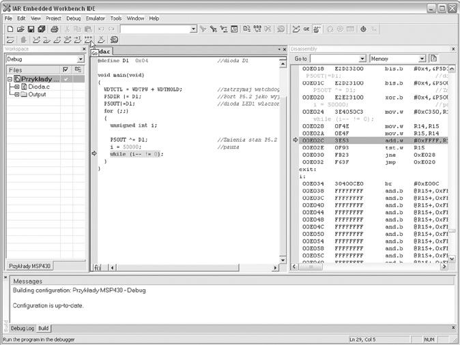Toggle checkmark on Przykłady project row
Image resolution: width=460 pixels, height=345 pixels.
point(66,79)
